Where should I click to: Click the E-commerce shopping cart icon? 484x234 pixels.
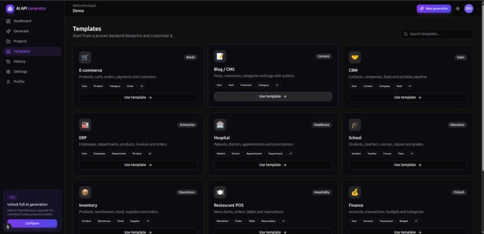click(85, 58)
